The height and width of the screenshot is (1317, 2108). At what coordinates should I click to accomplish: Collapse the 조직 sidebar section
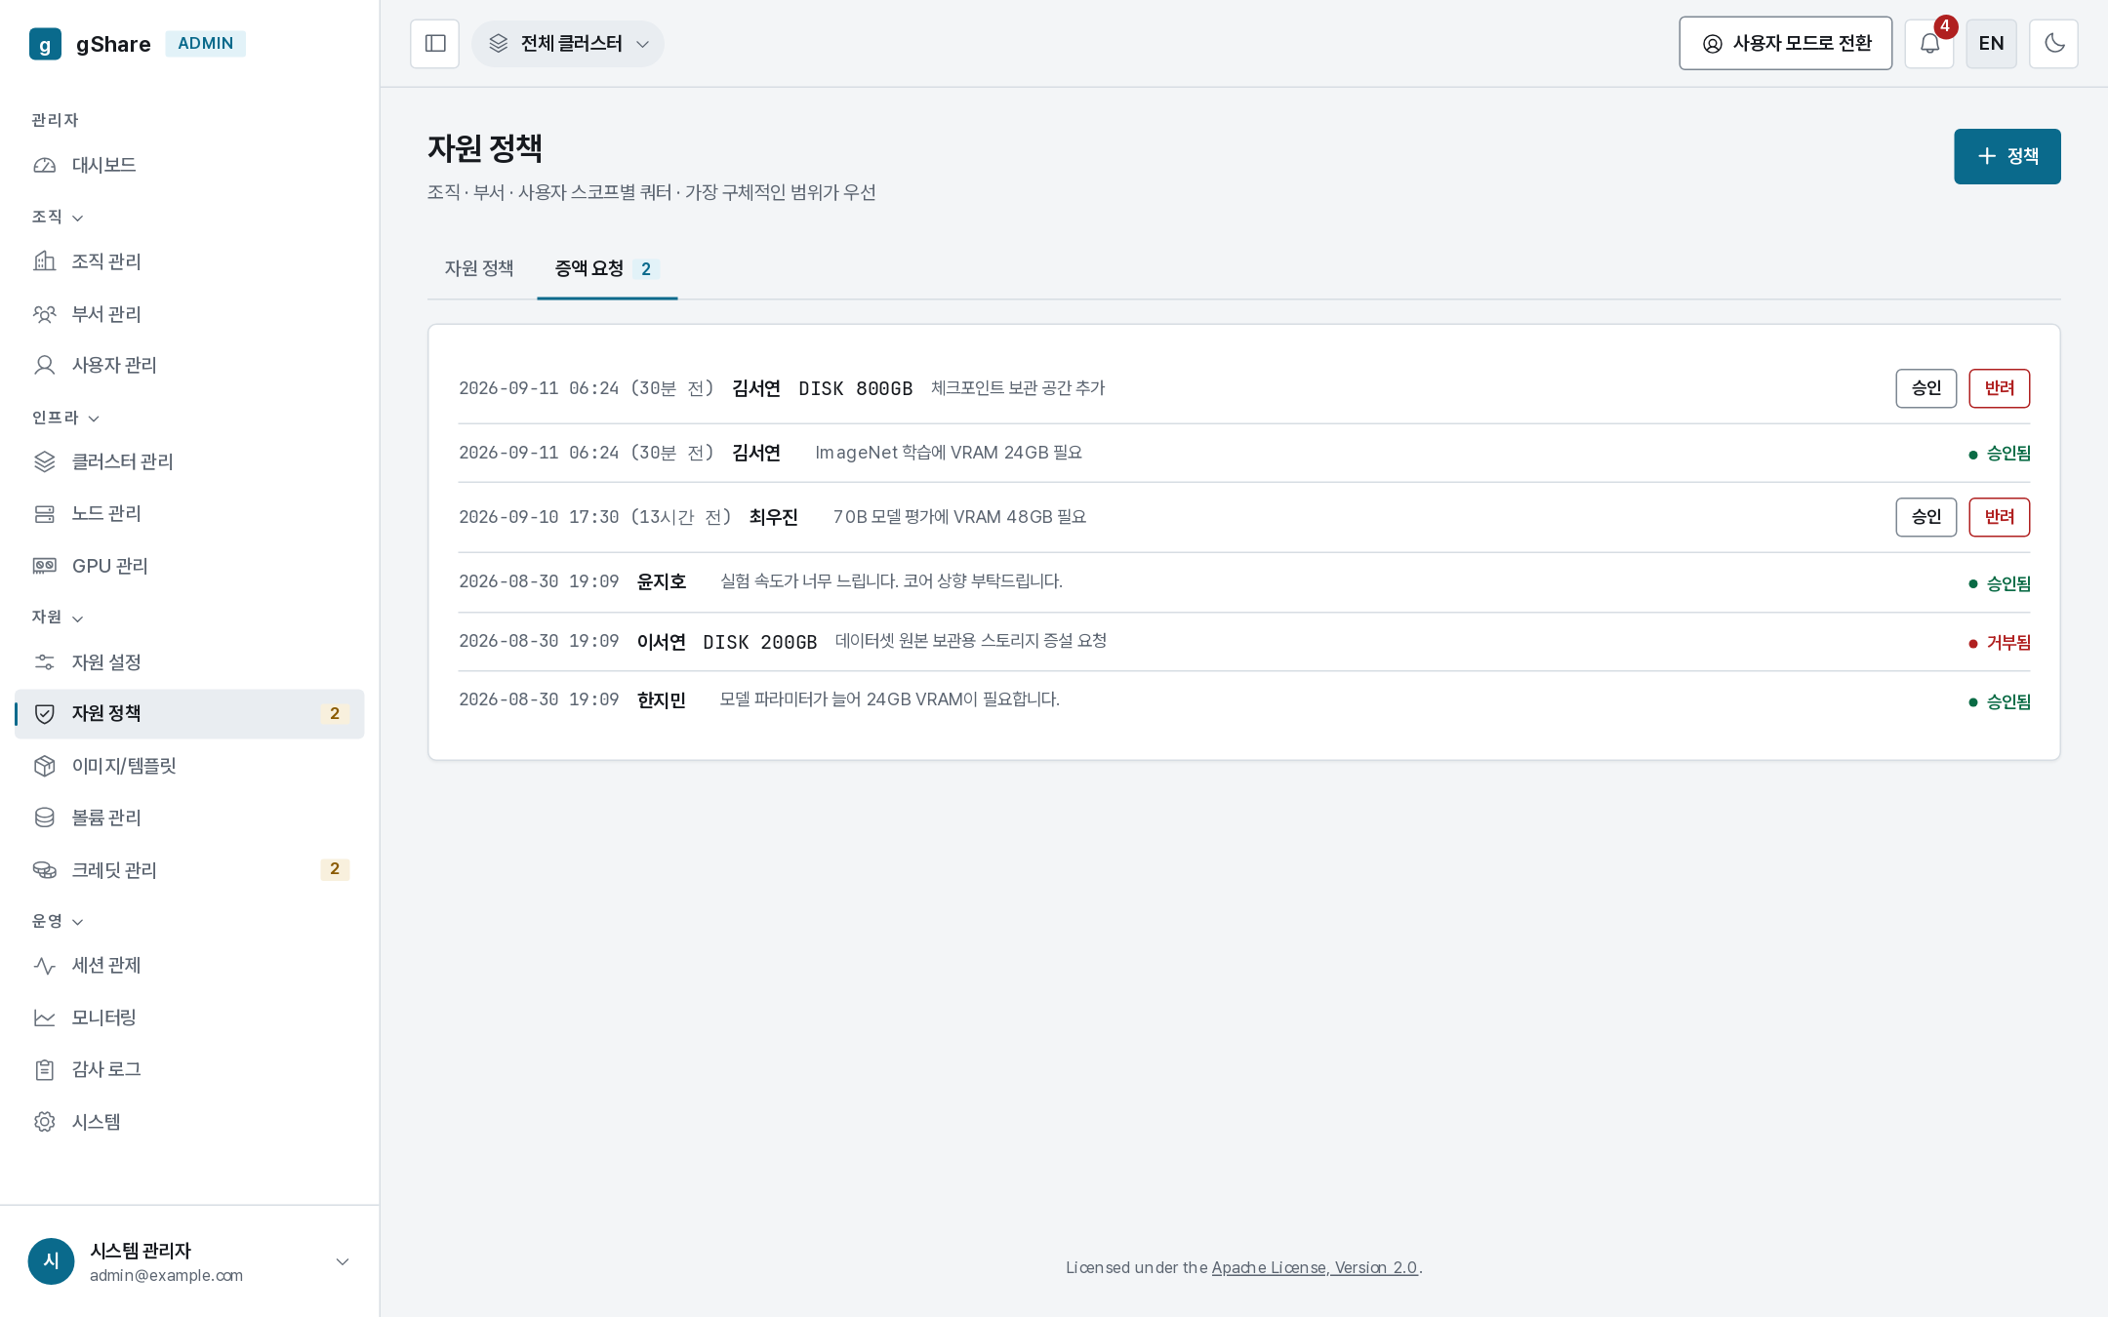pyautogui.click(x=58, y=217)
